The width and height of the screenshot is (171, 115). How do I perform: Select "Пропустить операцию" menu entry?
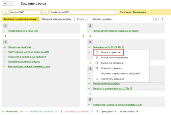[x=113, y=79]
